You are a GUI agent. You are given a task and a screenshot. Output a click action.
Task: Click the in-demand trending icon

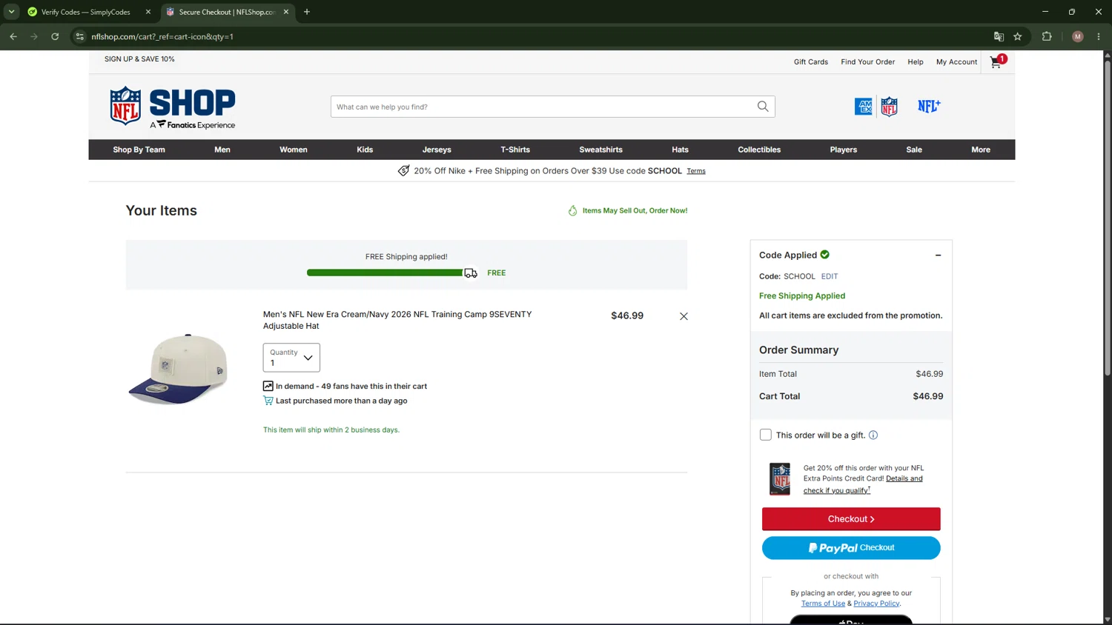pos(268,386)
